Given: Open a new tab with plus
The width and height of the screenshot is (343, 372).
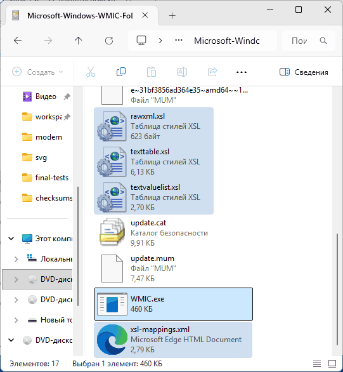Looking at the screenshot, I should click(x=172, y=16).
